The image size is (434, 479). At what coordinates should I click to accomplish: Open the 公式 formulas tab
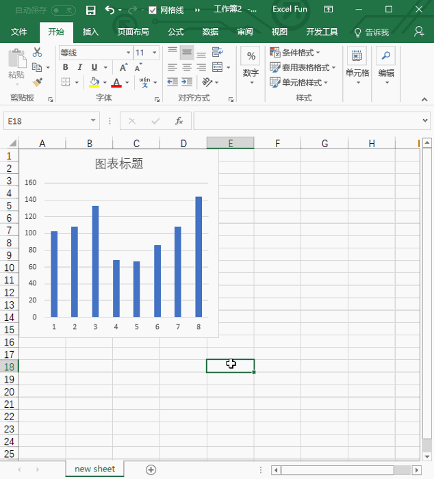pyautogui.click(x=175, y=32)
